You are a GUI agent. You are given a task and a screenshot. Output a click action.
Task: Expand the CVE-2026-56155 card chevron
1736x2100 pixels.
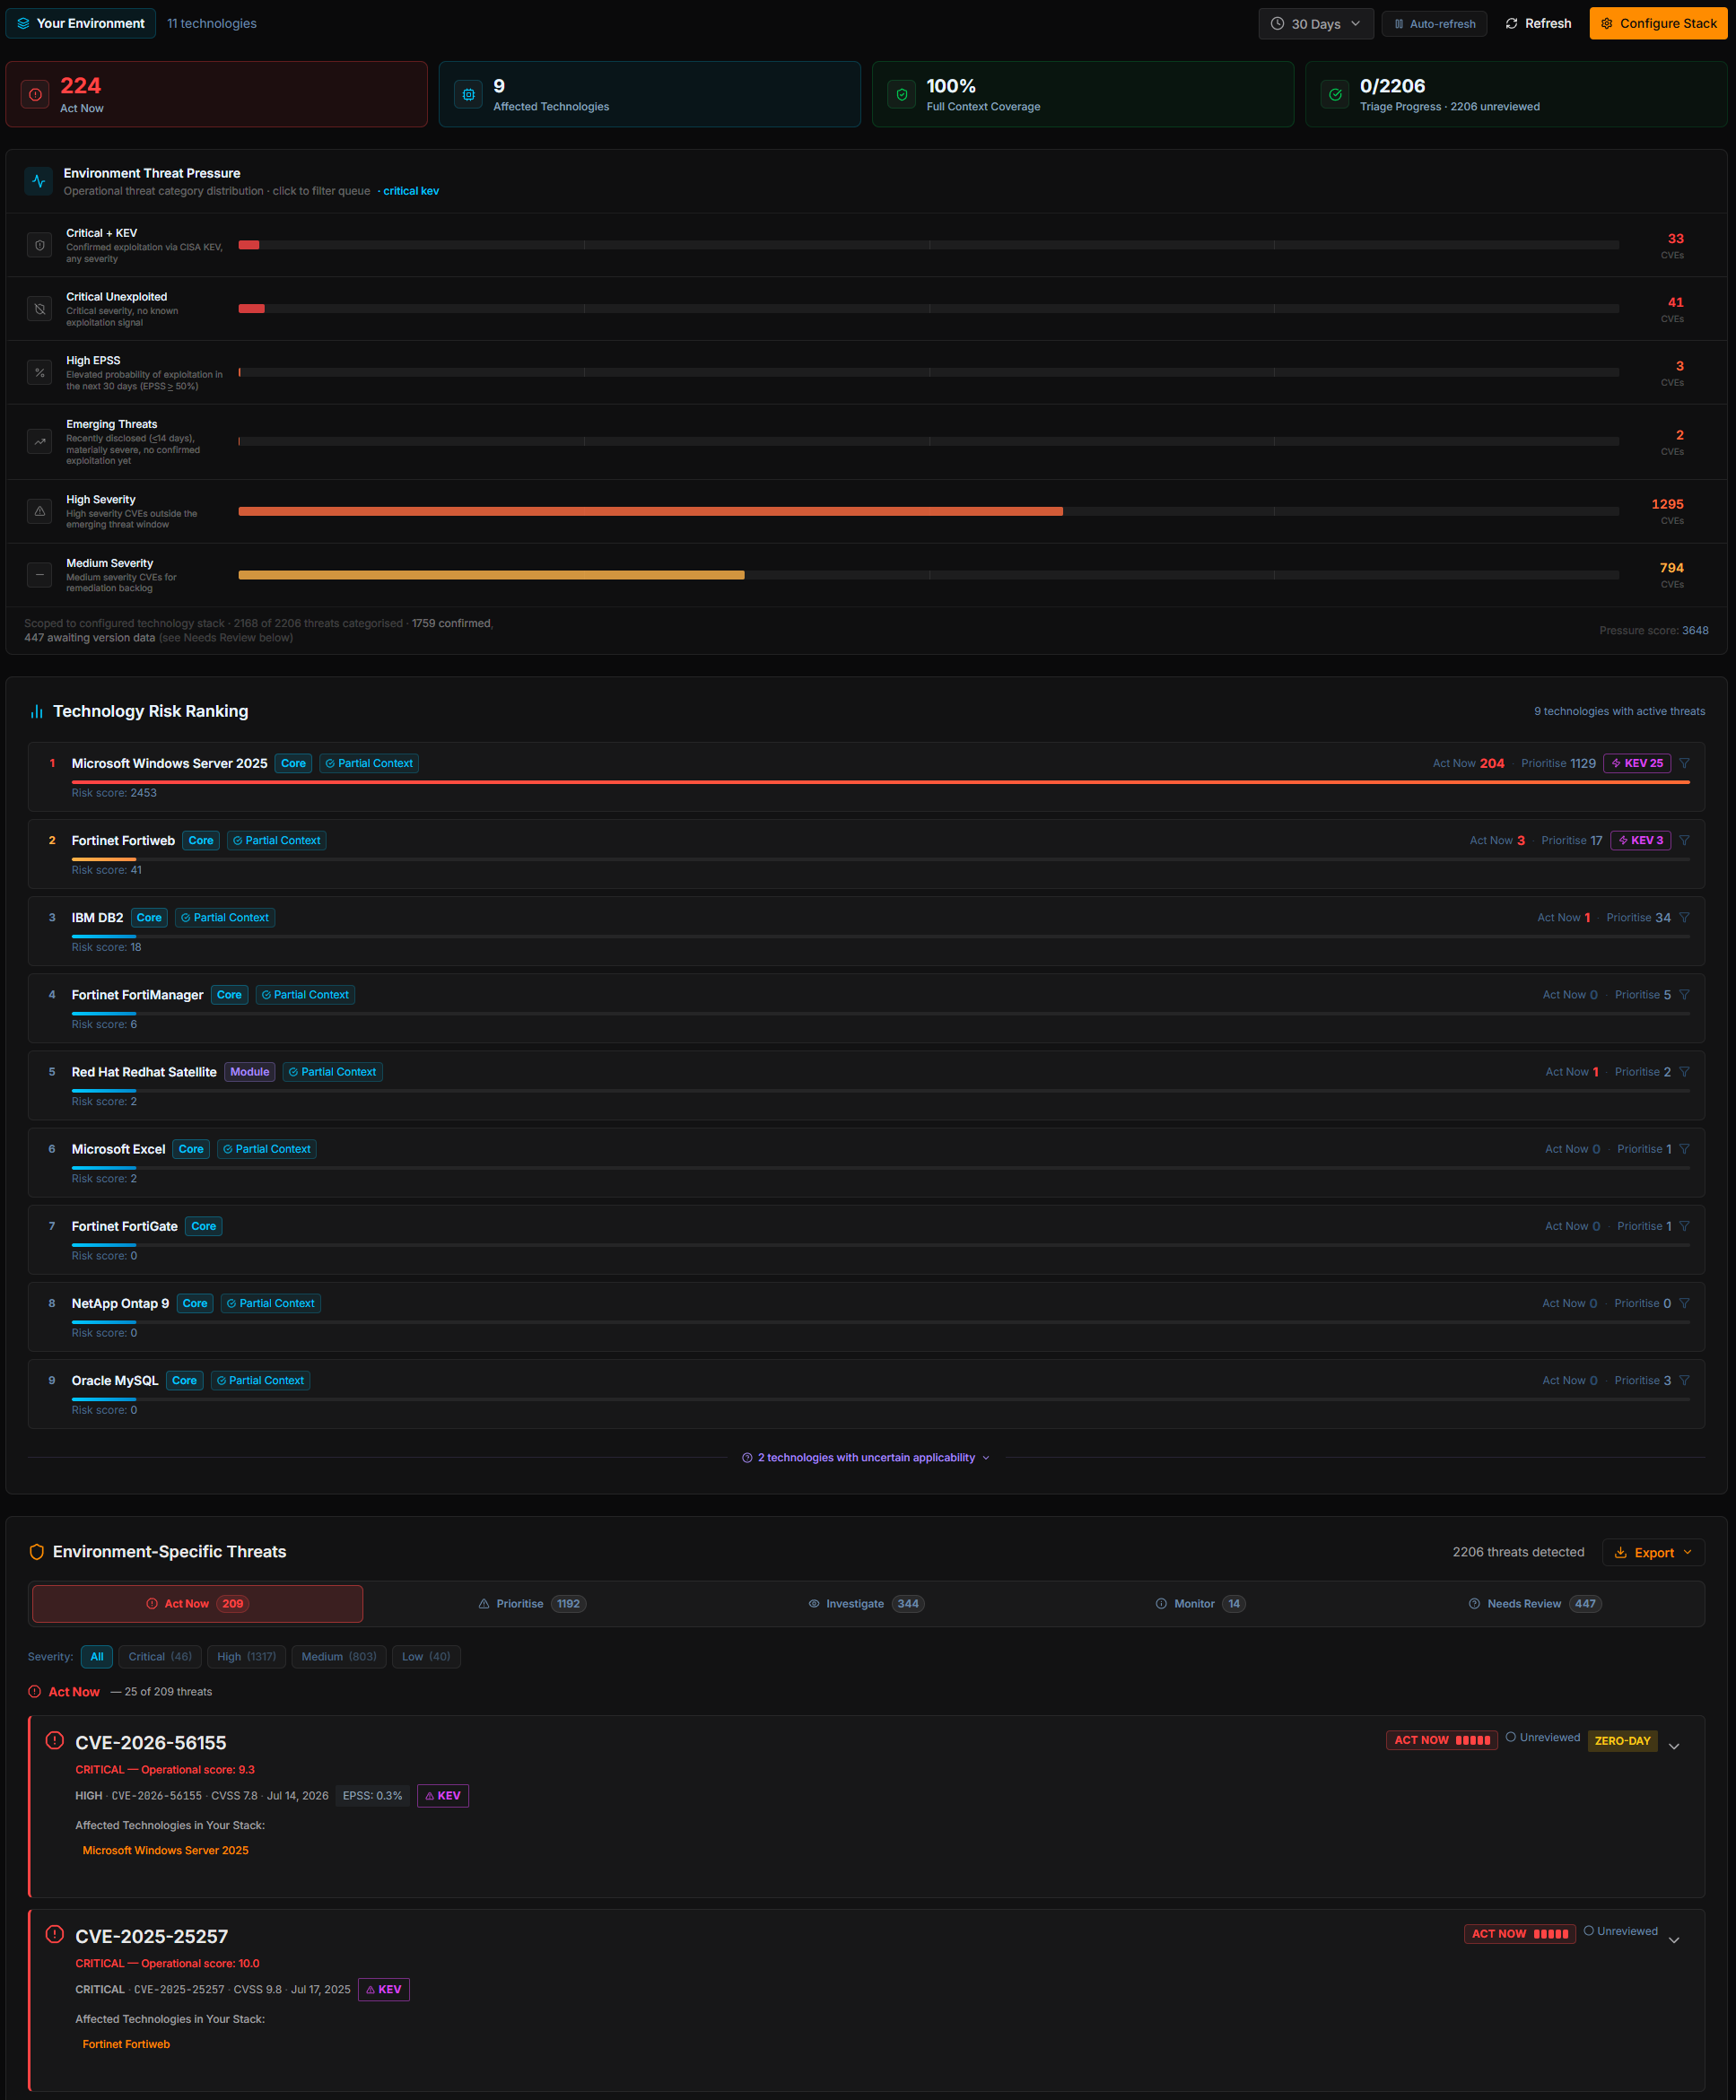(1674, 1746)
